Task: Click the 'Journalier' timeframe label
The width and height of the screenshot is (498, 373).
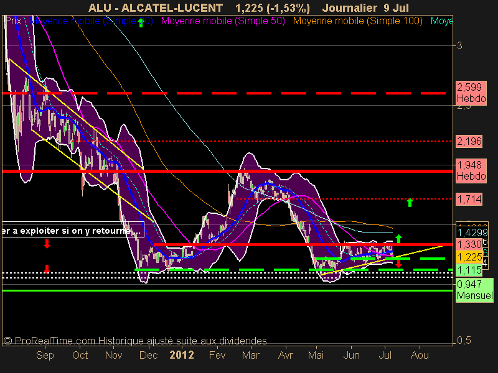Action: 349,7
